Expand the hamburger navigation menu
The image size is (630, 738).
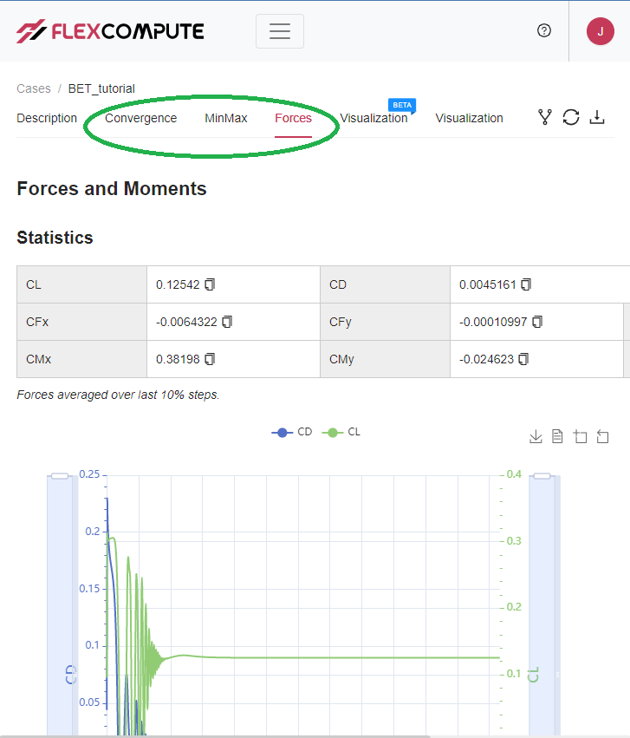point(279,31)
